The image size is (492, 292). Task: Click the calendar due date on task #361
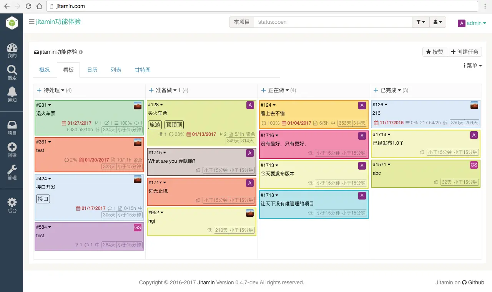94,160
